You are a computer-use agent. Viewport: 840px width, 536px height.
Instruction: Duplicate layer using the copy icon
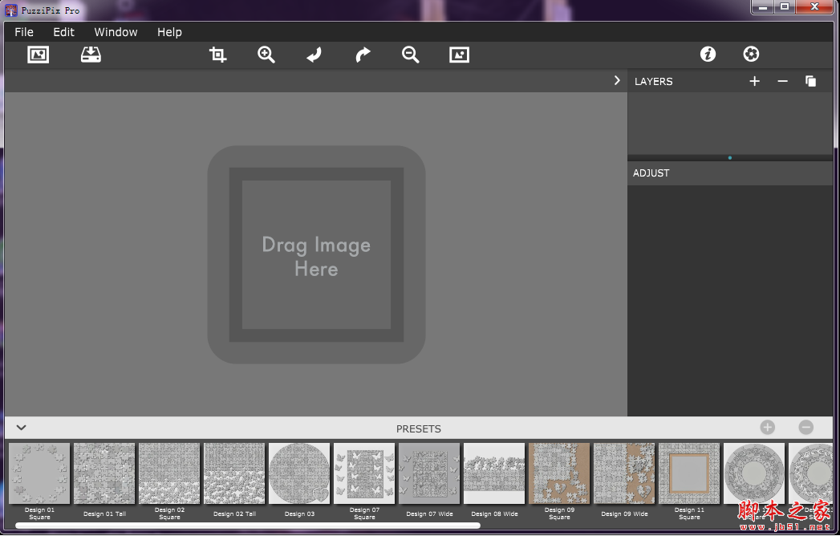[x=810, y=81]
